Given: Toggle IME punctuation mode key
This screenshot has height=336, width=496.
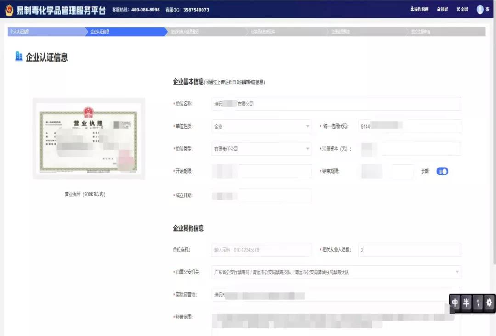Looking at the screenshot, I should pyautogui.click(x=478, y=303).
